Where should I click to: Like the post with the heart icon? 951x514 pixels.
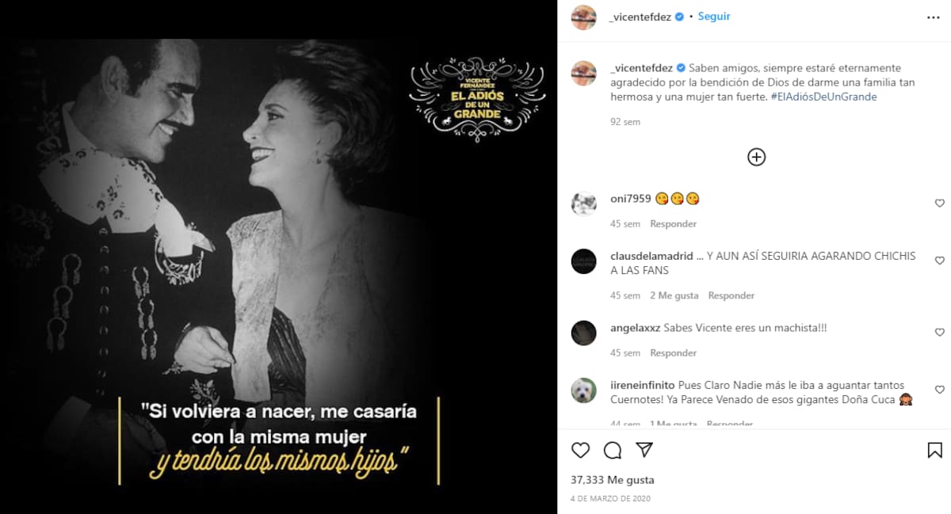[581, 450]
